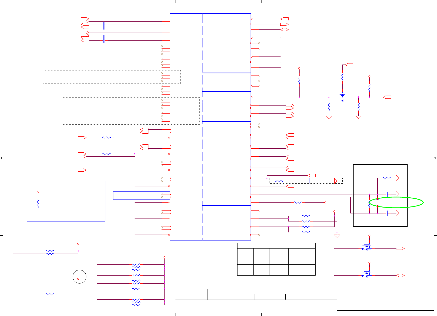Click bidirectional port after the bottom-right MOSFET

(x=400, y=275)
